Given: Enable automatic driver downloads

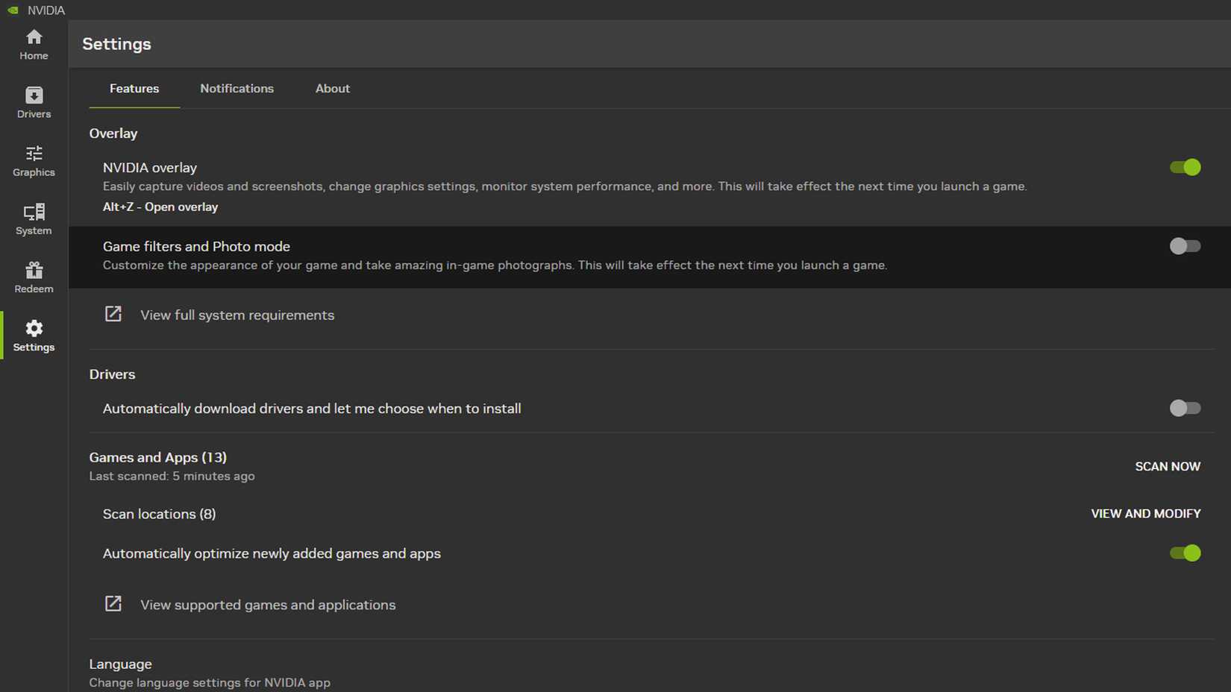Looking at the screenshot, I should click(1185, 408).
